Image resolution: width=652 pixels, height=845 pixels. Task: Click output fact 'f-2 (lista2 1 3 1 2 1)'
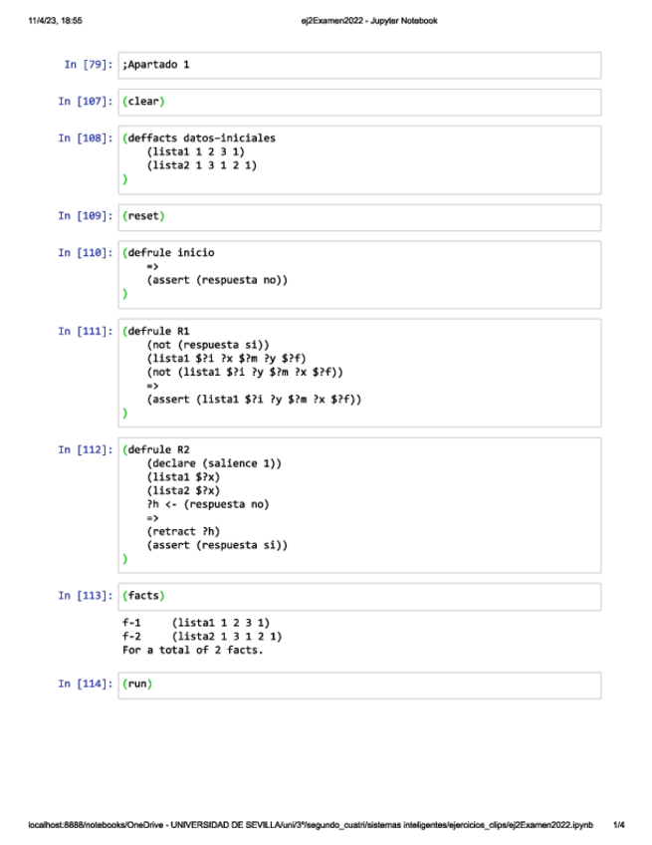point(202,636)
